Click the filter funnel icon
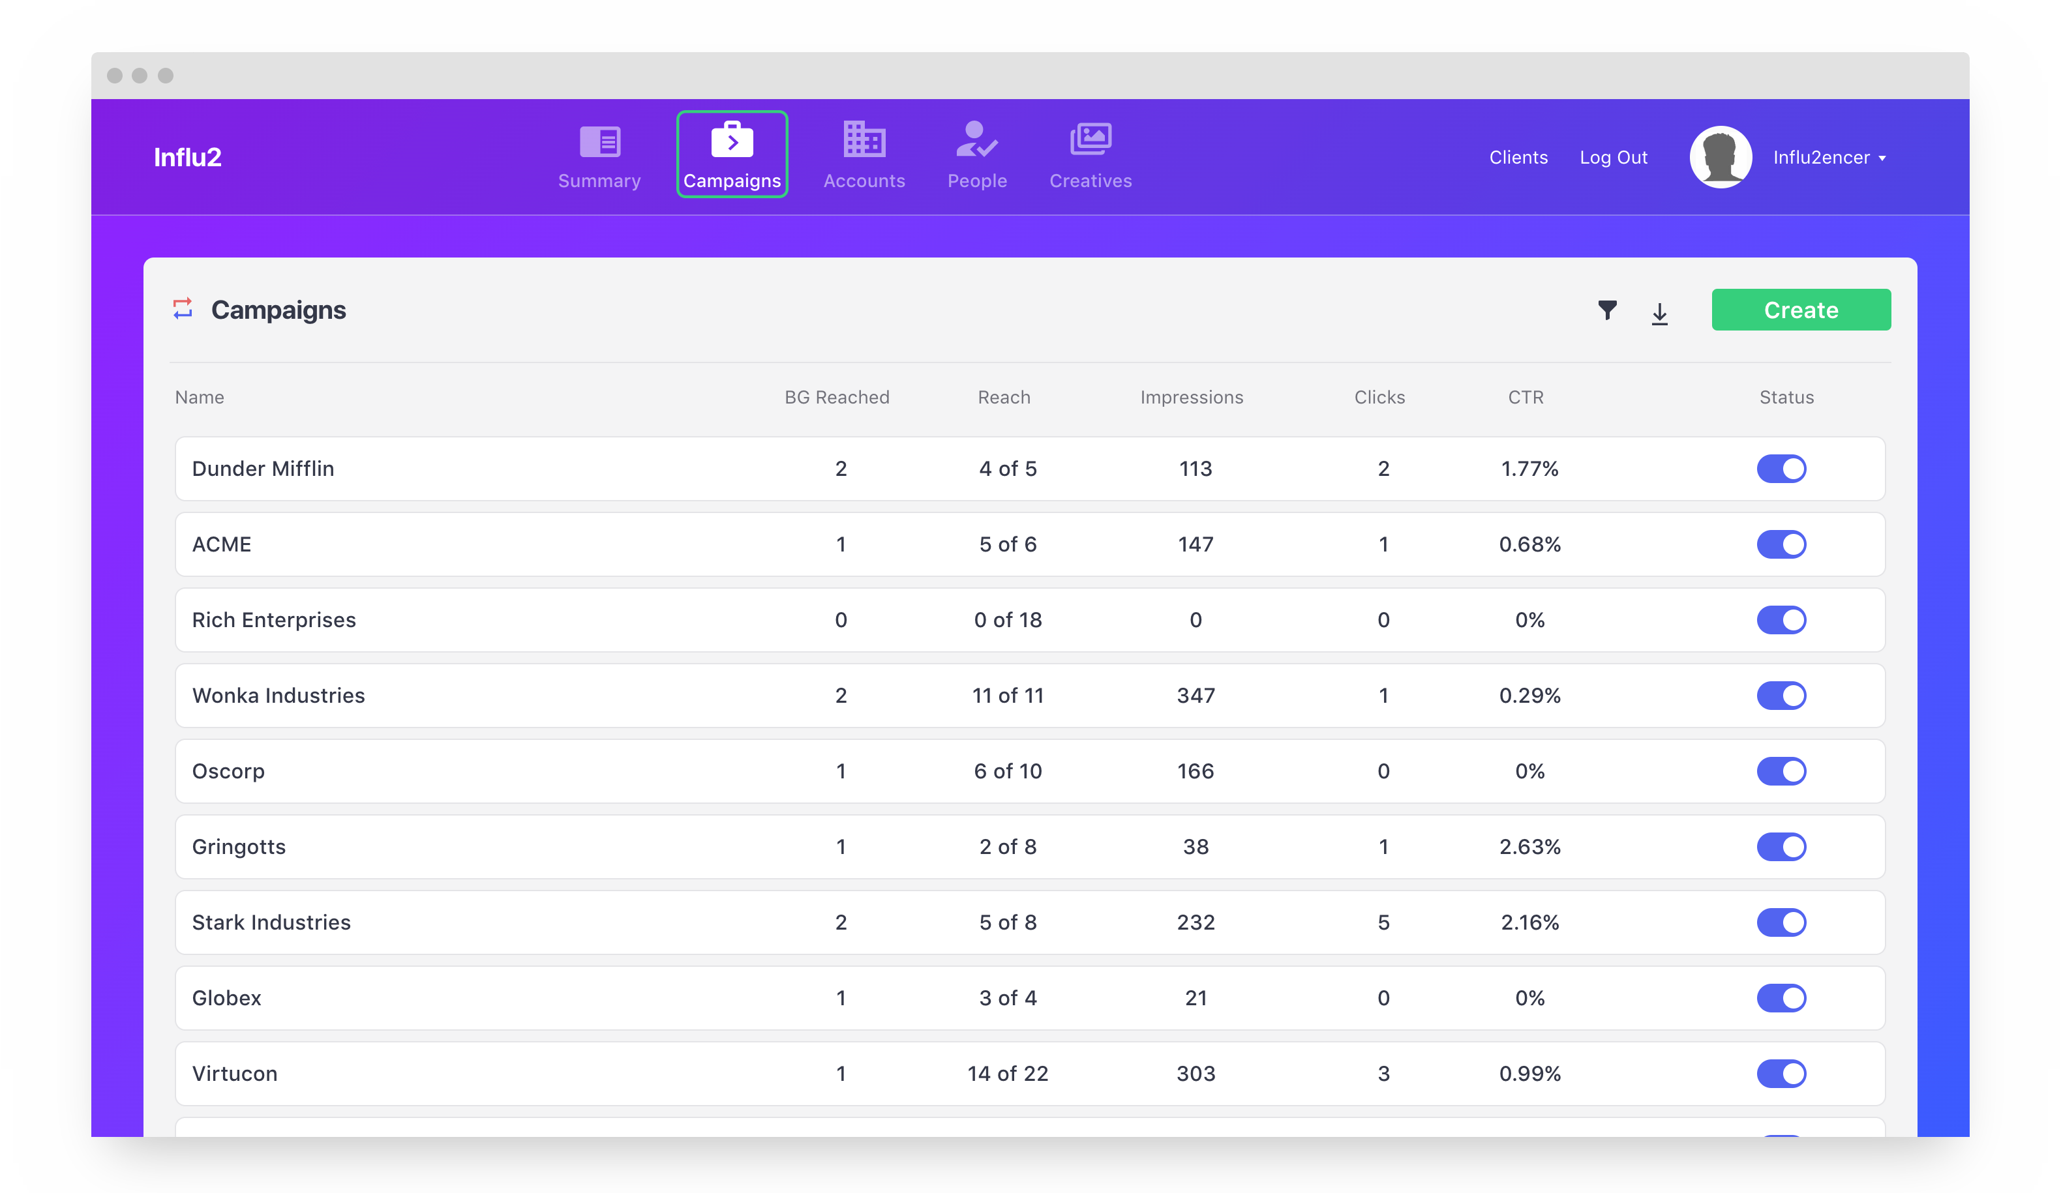Viewport: 2061px width, 1193px height. point(1607,310)
